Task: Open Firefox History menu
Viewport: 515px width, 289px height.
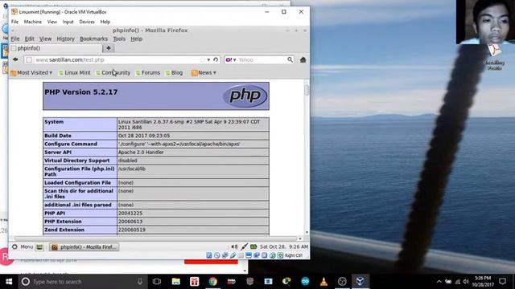Action: click(x=66, y=39)
